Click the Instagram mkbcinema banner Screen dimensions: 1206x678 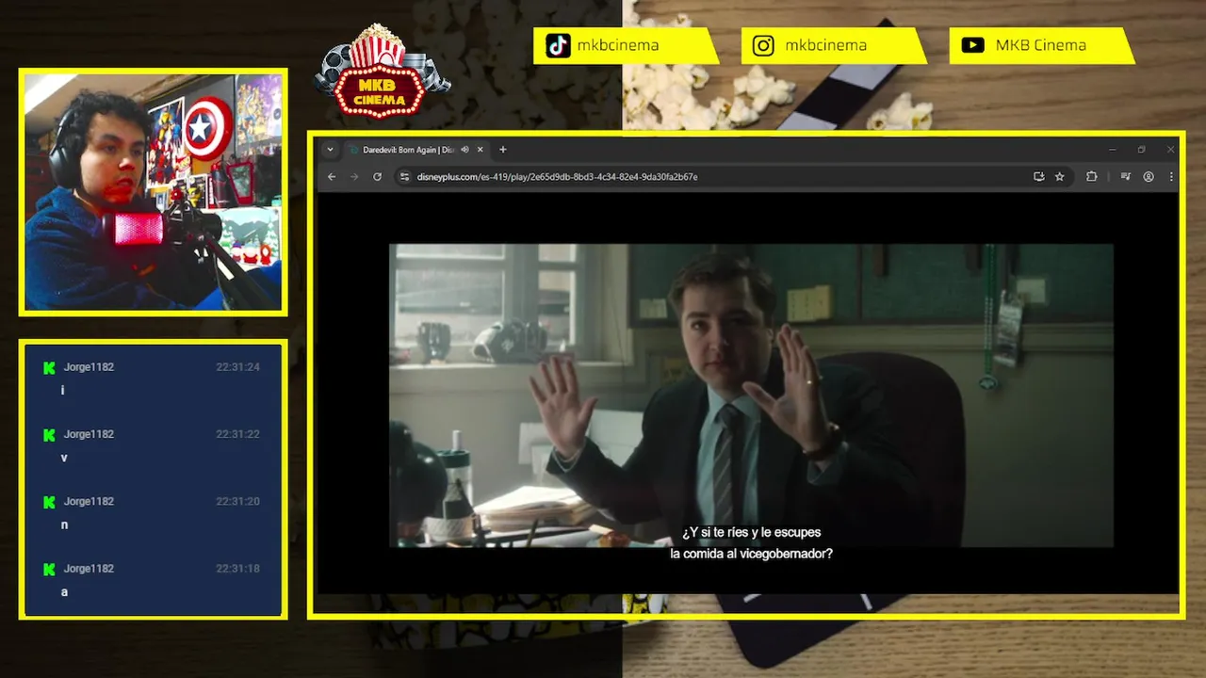pos(834,45)
